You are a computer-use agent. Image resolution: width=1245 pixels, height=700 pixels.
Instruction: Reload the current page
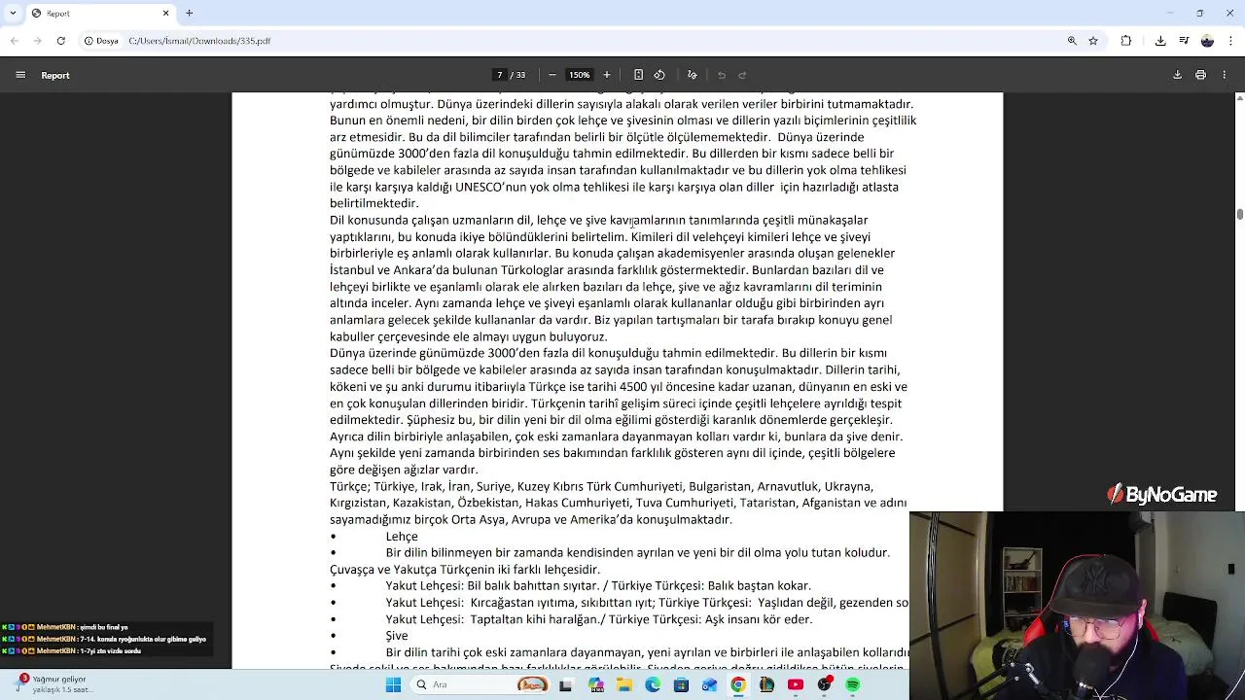[60, 41]
